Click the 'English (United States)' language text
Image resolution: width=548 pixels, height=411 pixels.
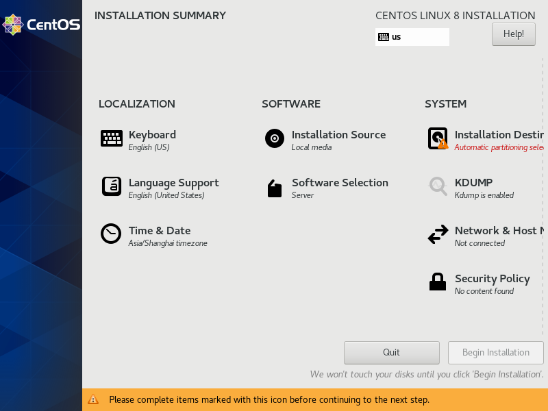[x=166, y=195]
